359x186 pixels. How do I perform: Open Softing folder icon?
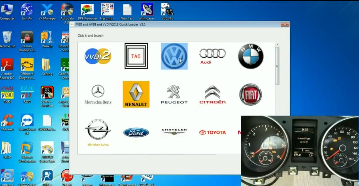click(x=47, y=67)
